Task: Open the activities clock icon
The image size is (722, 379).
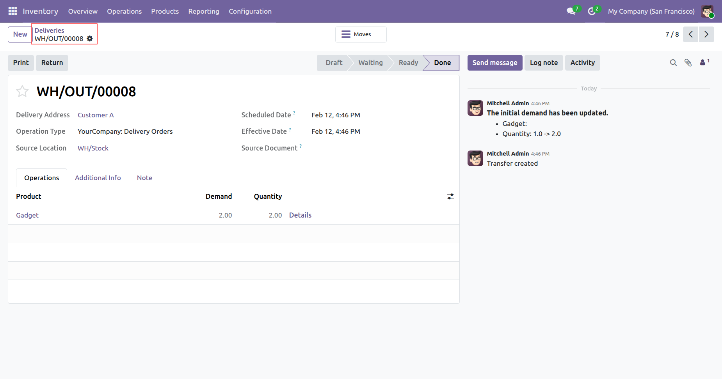Action: click(592, 11)
